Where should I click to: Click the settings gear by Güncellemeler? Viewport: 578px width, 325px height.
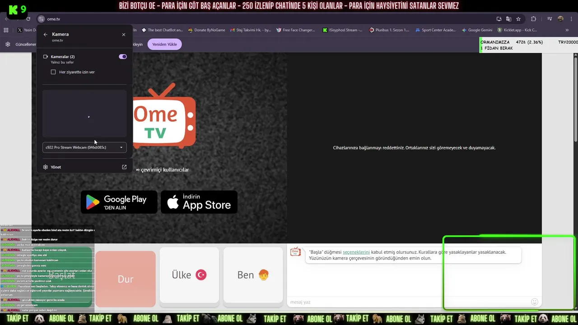8,44
